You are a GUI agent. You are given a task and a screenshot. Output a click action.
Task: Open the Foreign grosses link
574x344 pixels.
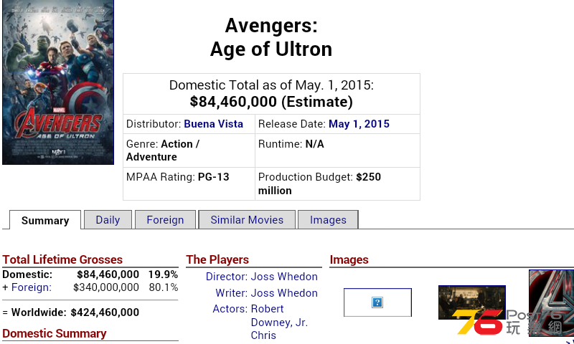(x=32, y=287)
